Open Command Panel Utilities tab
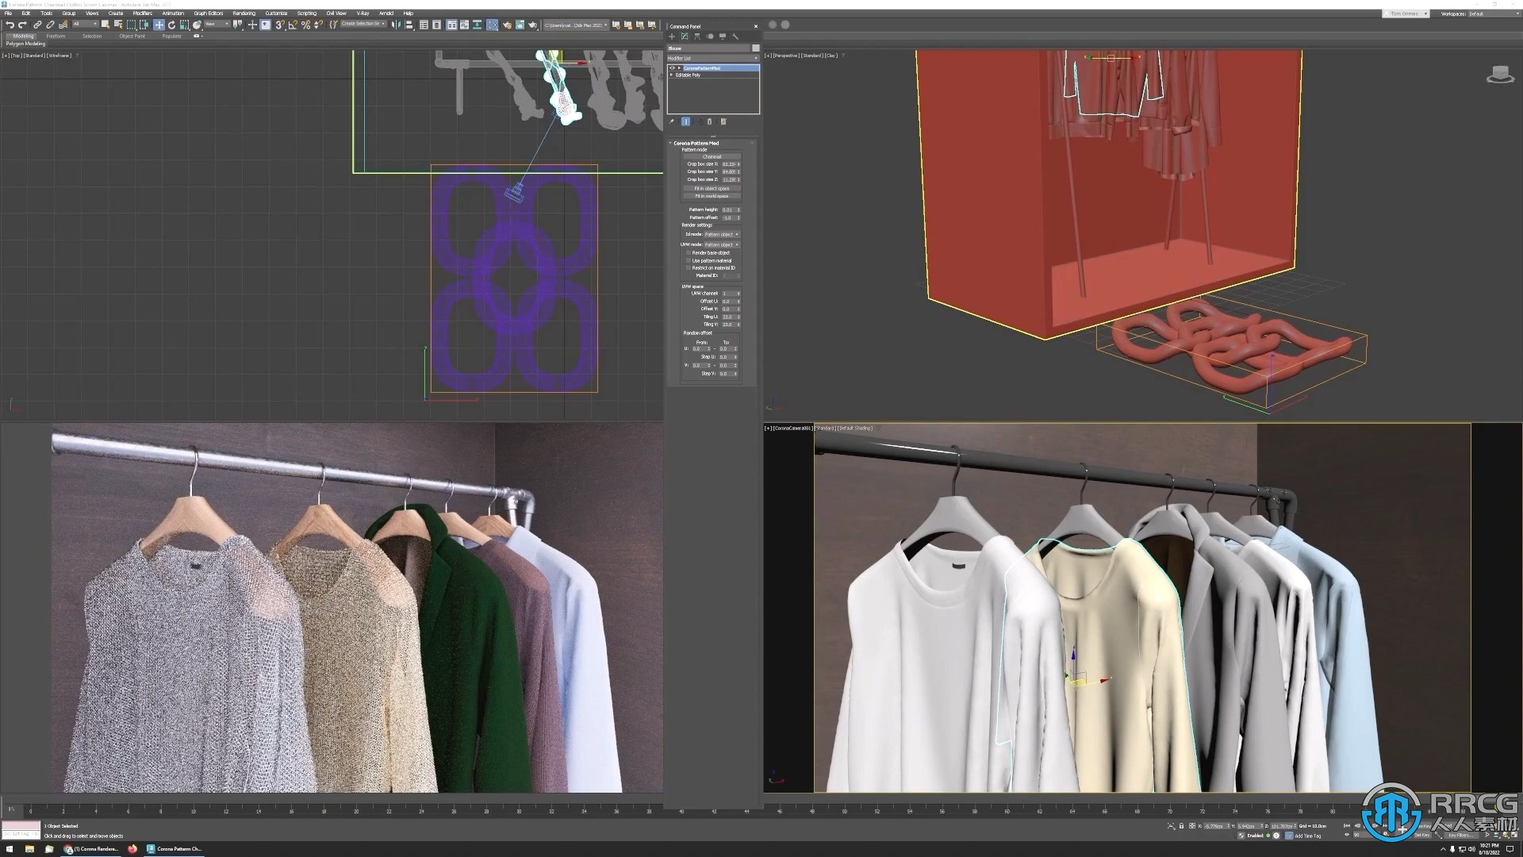 pos(735,37)
